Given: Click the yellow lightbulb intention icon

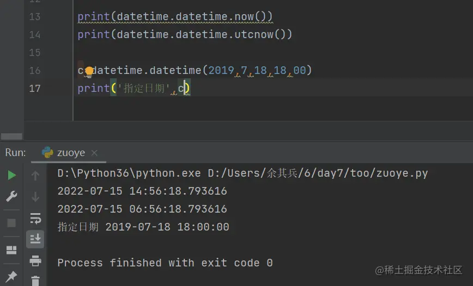Looking at the screenshot, I should click(89, 72).
